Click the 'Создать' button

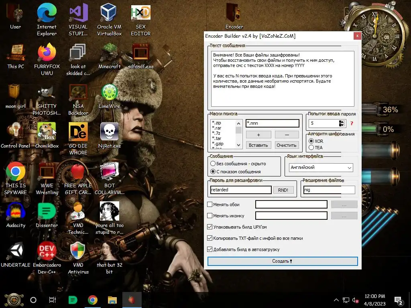click(283, 261)
